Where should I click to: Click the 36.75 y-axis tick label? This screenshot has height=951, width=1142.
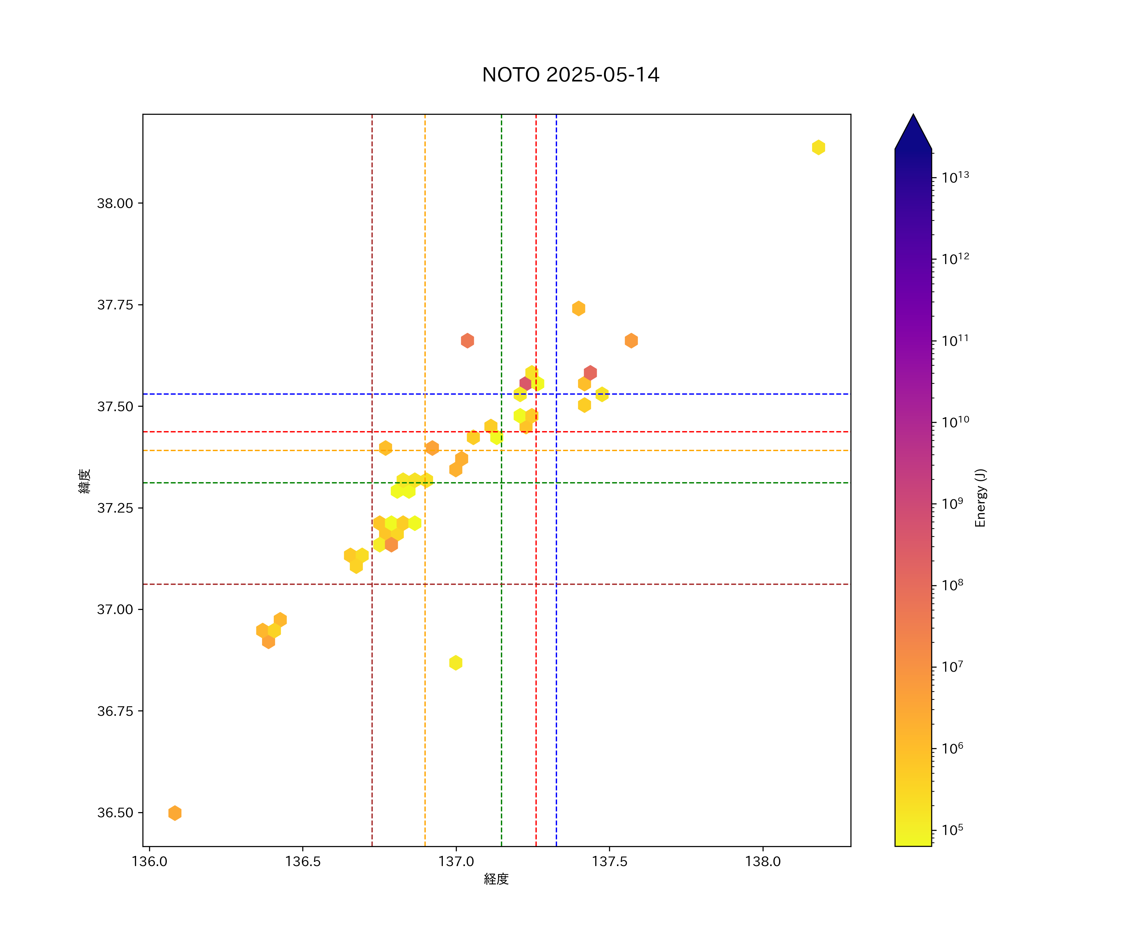point(115,711)
